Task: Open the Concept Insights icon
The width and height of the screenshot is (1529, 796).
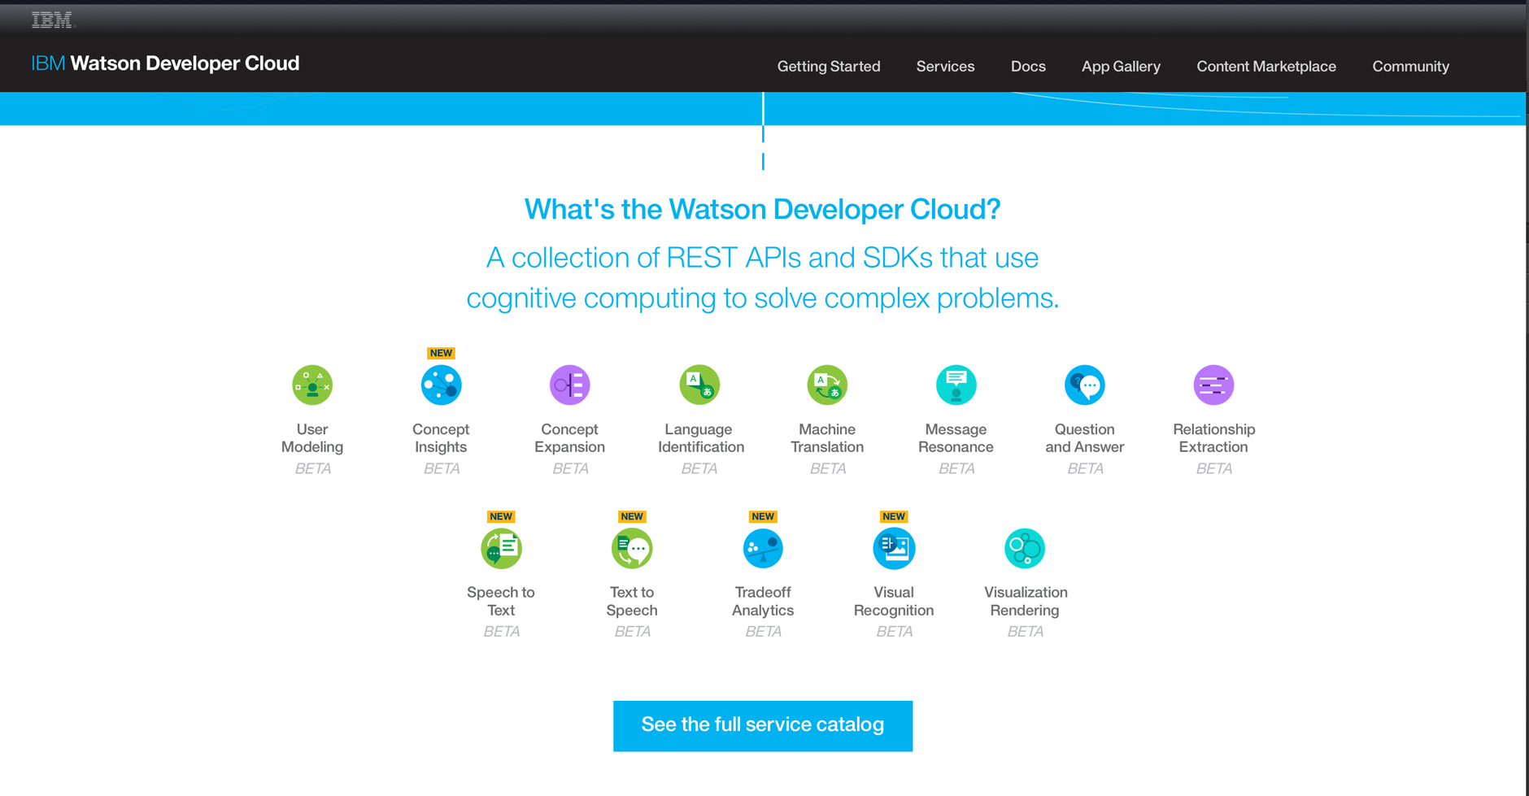Action: (441, 385)
